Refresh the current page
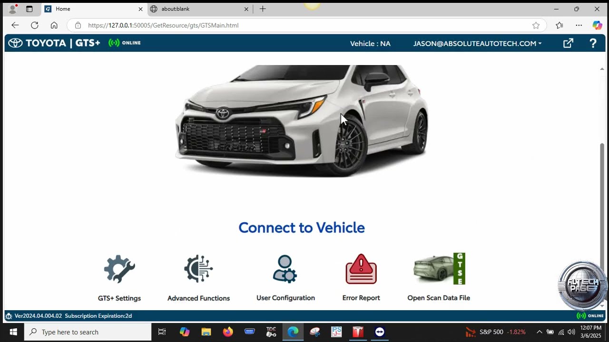609x342 pixels. [x=34, y=25]
